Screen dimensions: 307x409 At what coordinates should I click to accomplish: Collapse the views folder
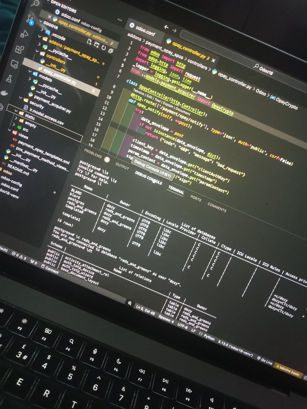point(9,130)
